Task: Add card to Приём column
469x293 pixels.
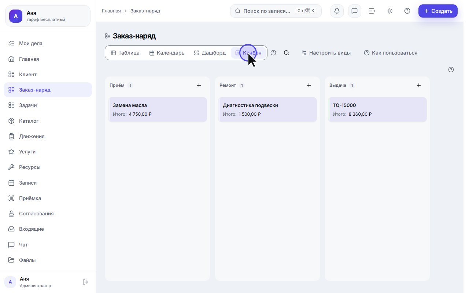Action: [199, 85]
